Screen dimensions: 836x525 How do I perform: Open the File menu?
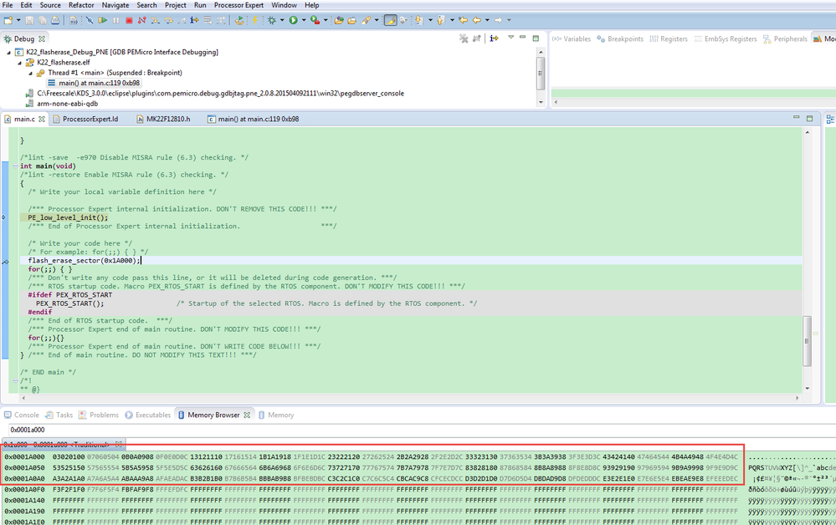(x=8, y=5)
